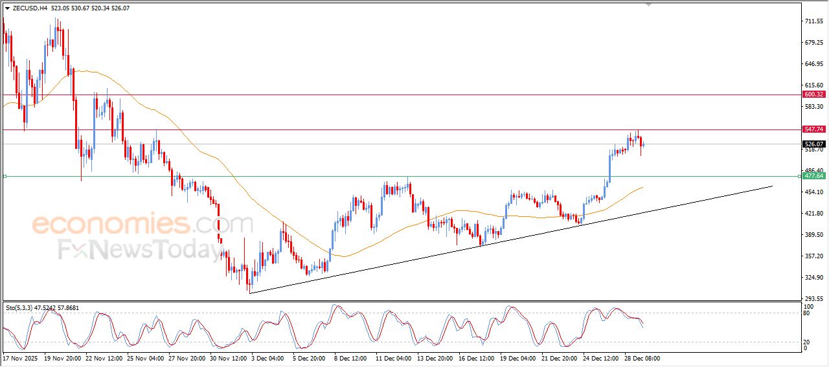The width and height of the screenshot is (829, 367).
Task: Click the 293.55 price axis label
Action: click(x=813, y=298)
